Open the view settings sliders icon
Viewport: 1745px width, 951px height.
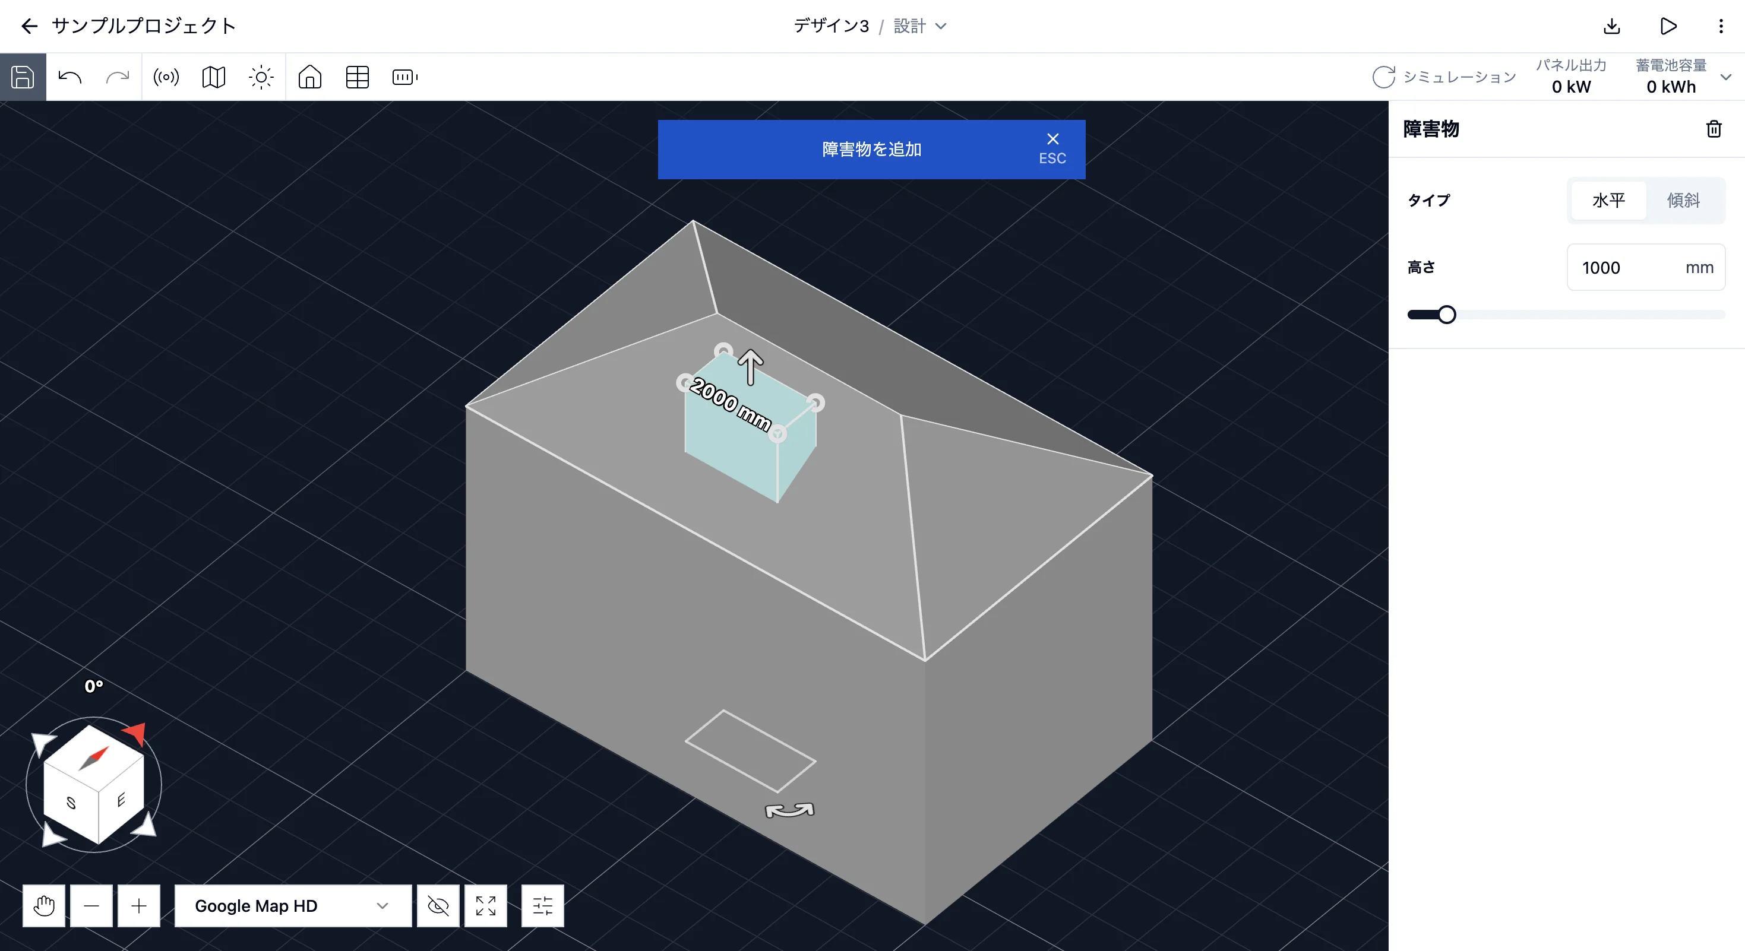[x=543, y=905]
